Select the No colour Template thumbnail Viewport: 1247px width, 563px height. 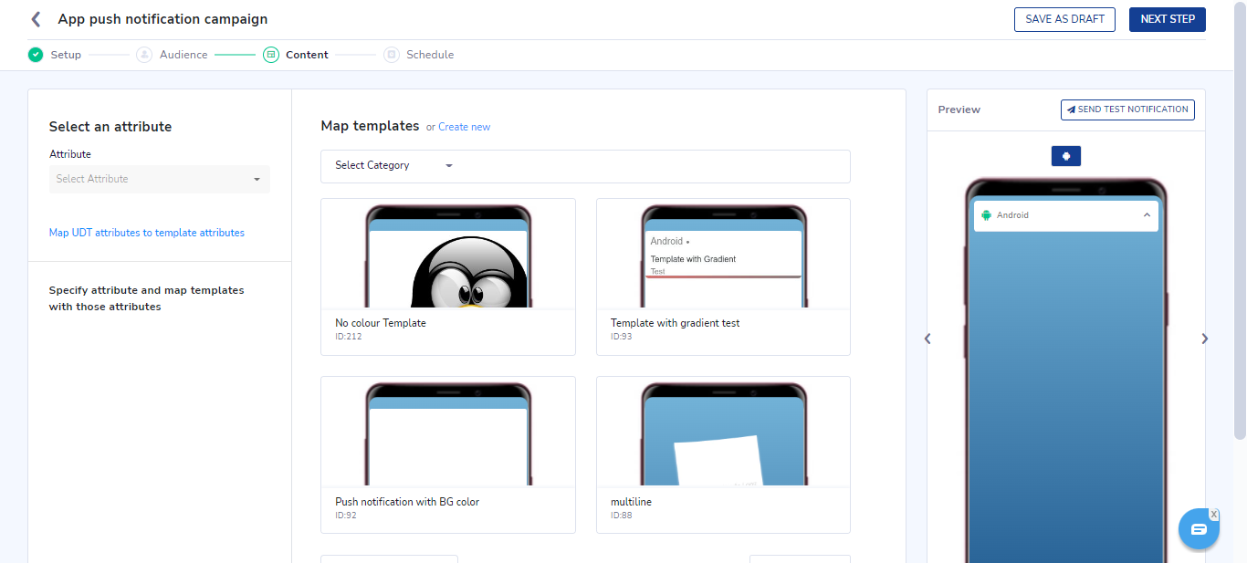(x=448, y=255)
